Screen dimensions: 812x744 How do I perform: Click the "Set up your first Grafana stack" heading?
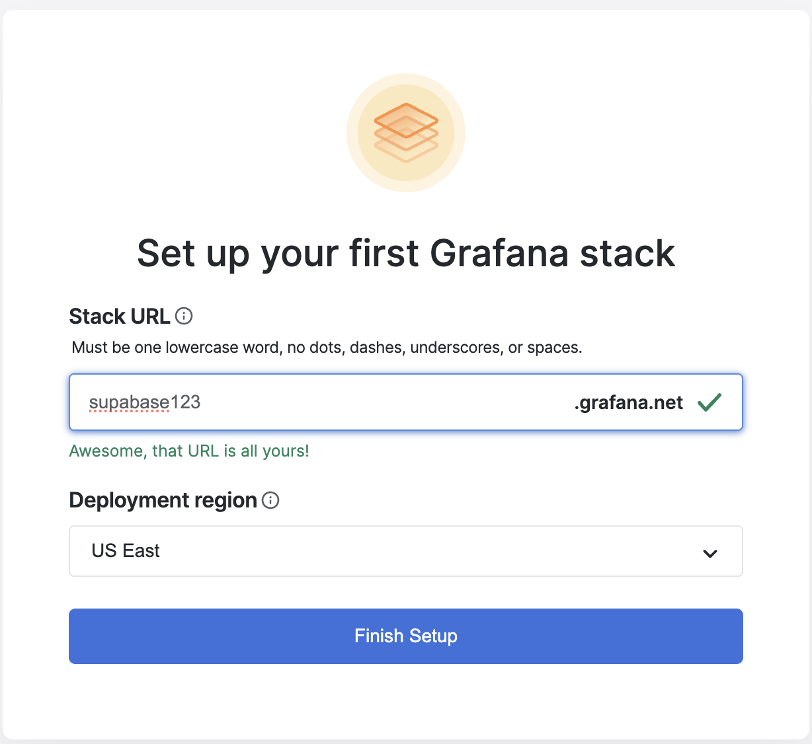[x=406, y=253]
